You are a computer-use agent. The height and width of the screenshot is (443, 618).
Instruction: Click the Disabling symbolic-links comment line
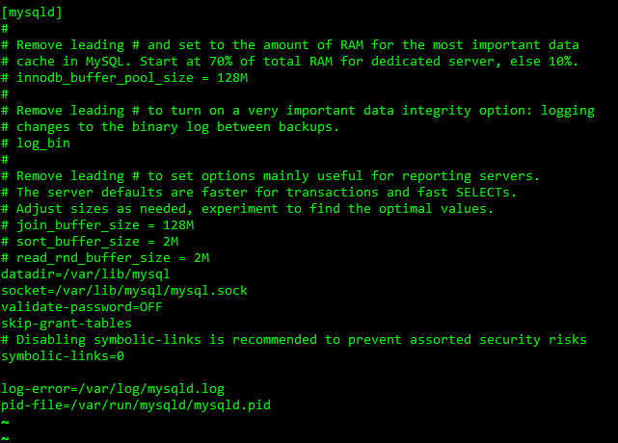tap(294, 340)
